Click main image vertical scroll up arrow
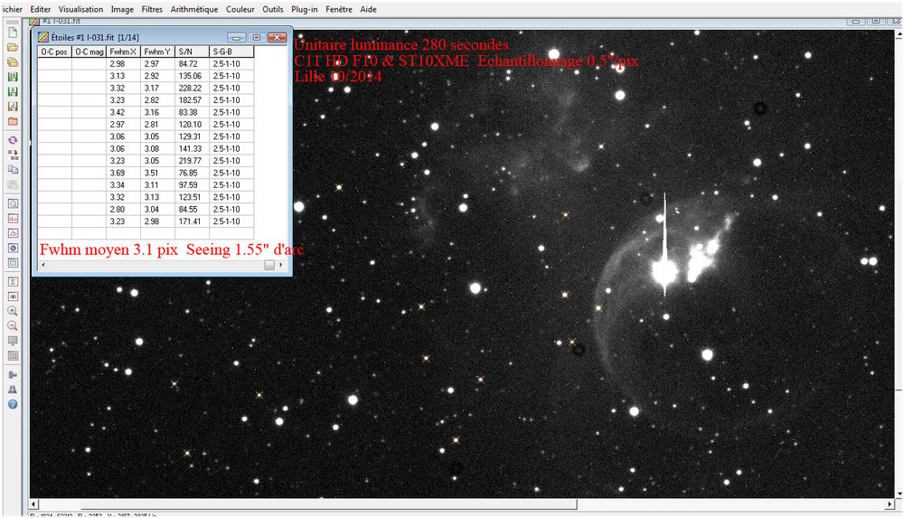 [x=899, y=34]
